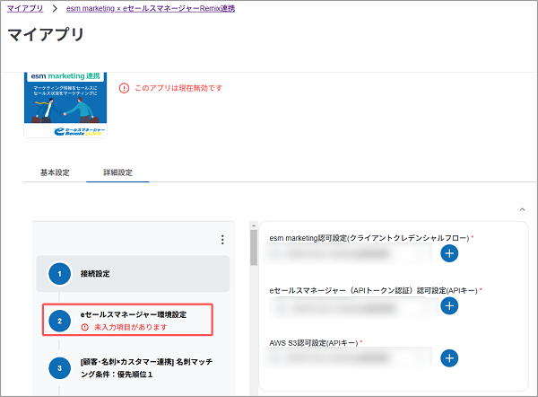This screenshot has width=538, height=397.
Task: Click the warning icon beside このアプリは現在無効です
Action: click(x=124, y=88)
